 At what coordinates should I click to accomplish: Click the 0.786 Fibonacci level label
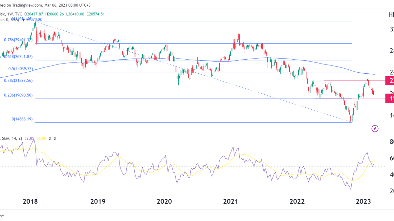(x=18, y=40)
